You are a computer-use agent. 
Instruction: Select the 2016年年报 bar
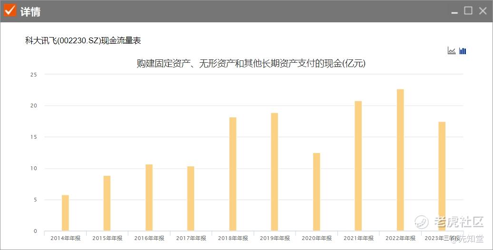click(149, 198)
